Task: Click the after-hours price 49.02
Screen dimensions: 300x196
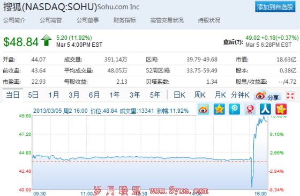Action: (x=253, y=38)
